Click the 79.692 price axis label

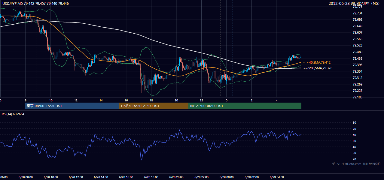357,19
